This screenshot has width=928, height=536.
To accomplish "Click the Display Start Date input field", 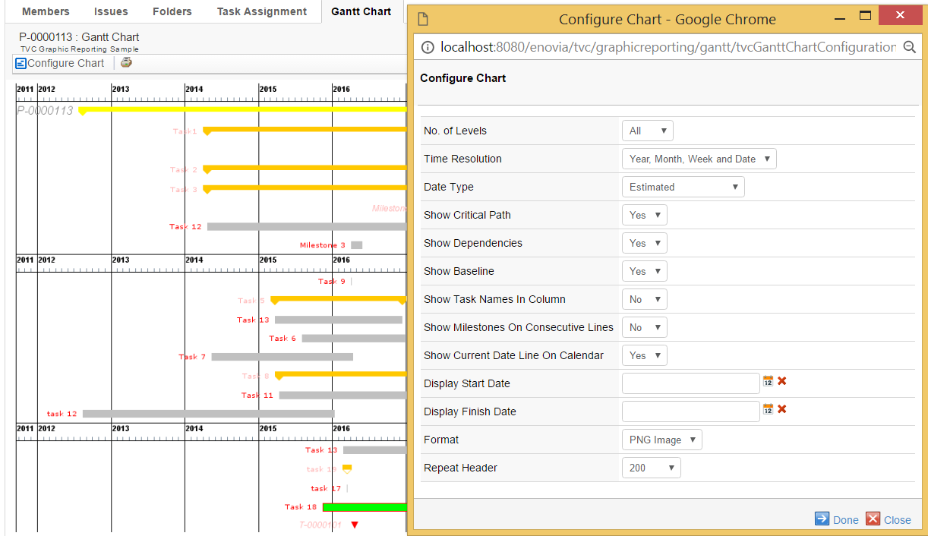I will 690,383.
